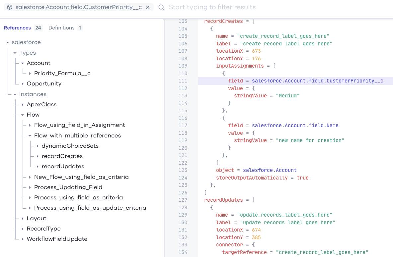Screen dimensions: 393x257
Task: Expand the Priority_Formula__c node
Action: (30, 74)
